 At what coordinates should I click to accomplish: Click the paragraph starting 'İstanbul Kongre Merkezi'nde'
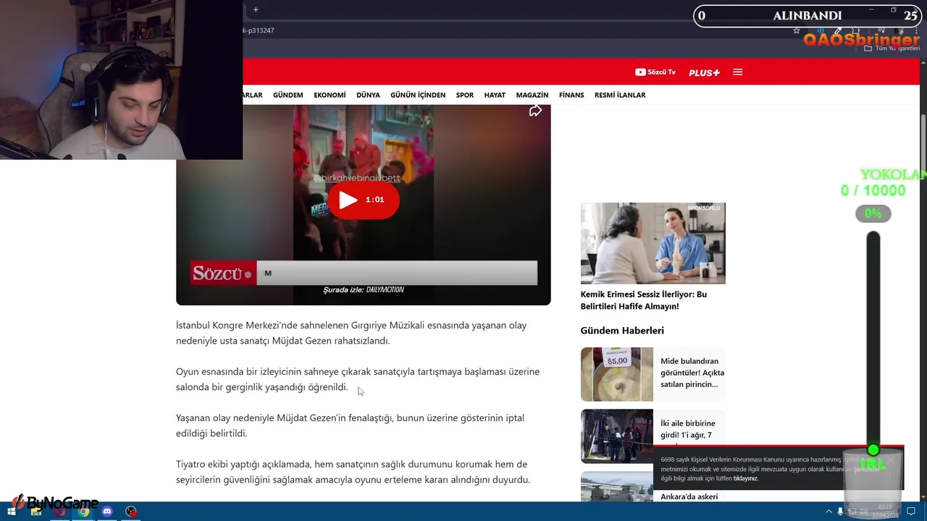point(351,333)
